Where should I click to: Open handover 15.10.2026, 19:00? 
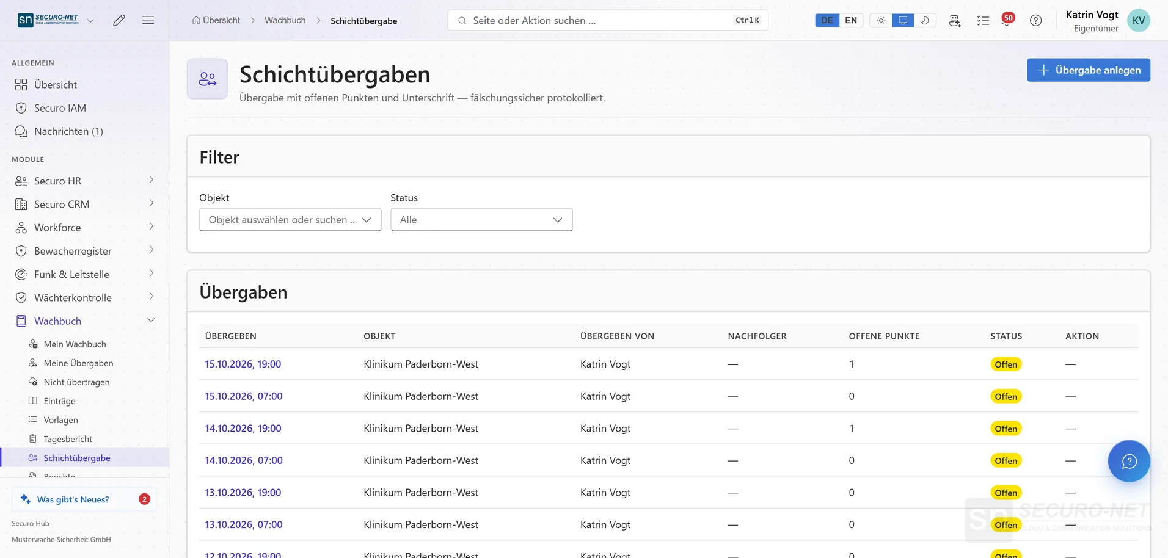click(x=243, y=364)
